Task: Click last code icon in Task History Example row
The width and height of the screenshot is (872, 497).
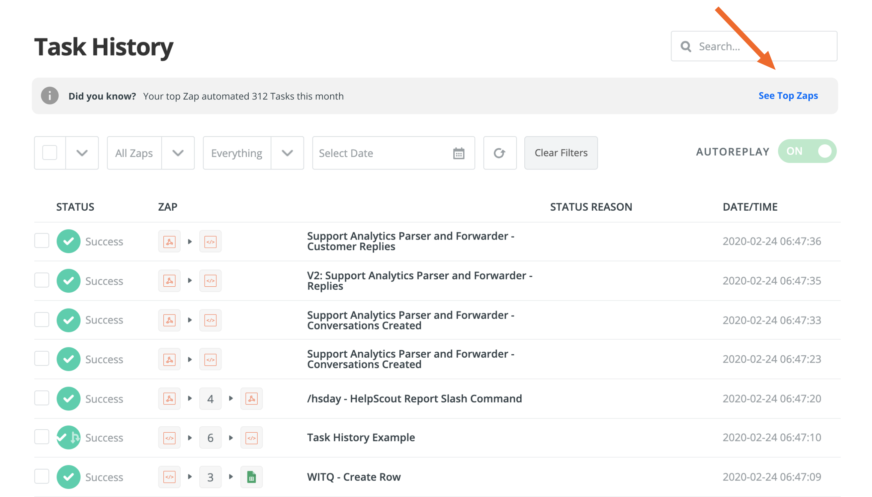Action: click(251, 438)
